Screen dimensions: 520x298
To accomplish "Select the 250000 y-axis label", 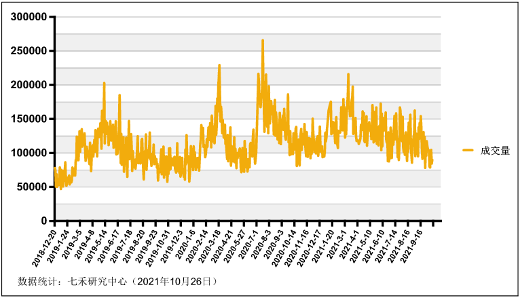I will [x=29, y=51].
